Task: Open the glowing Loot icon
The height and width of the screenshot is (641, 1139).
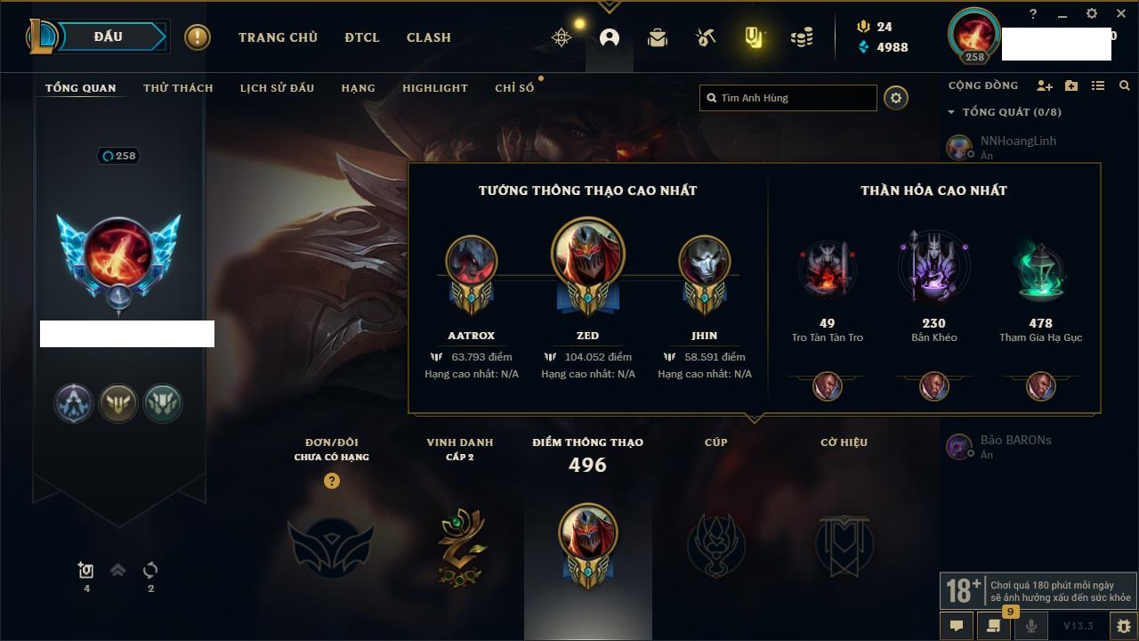Action: pos(754,37)
